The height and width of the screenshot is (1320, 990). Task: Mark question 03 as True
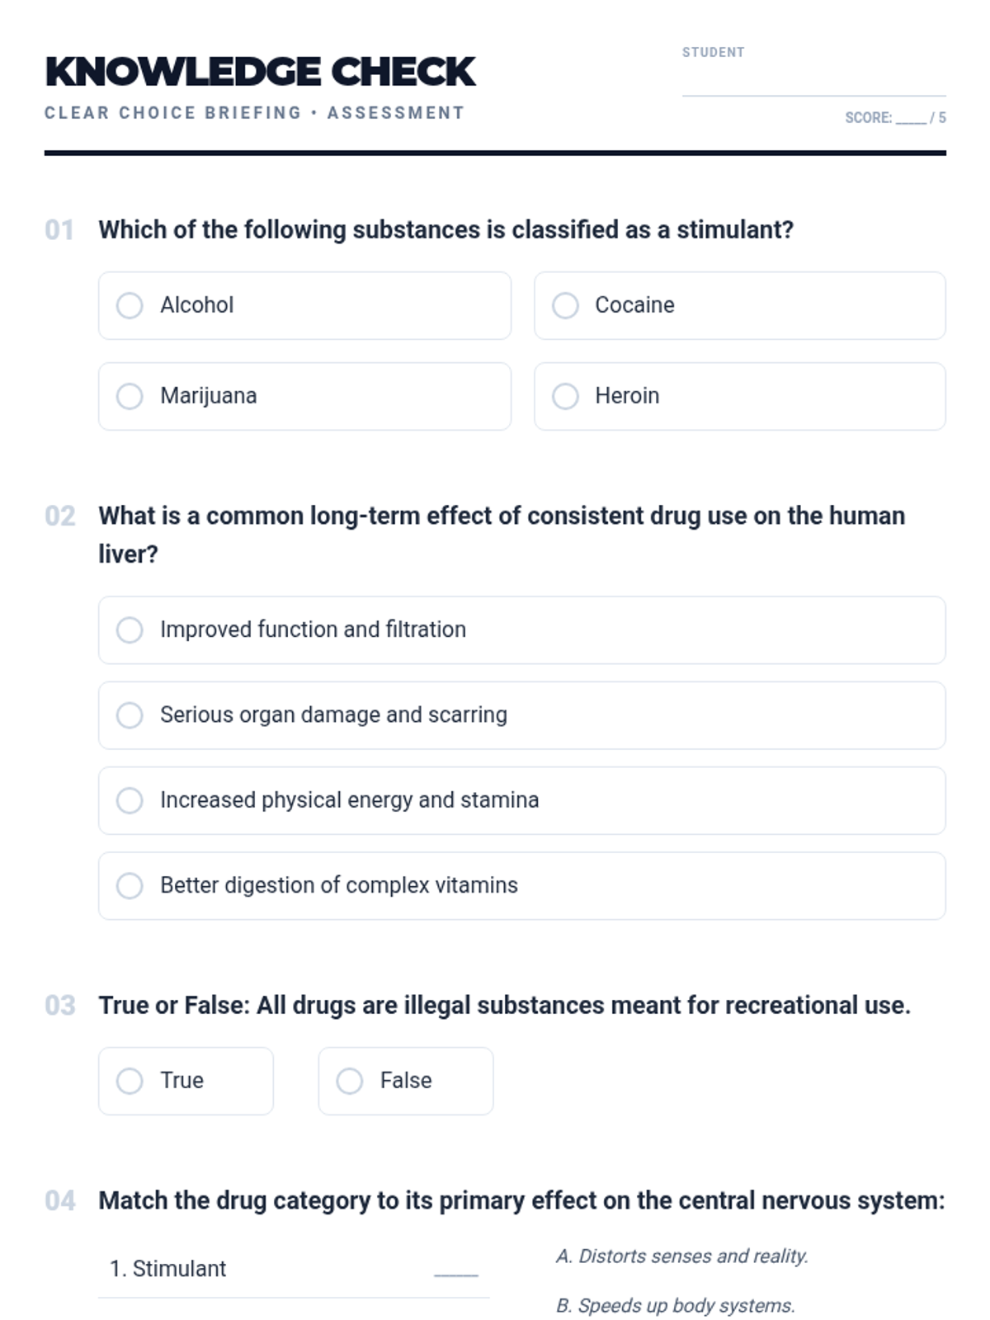tap(130, 1081)
